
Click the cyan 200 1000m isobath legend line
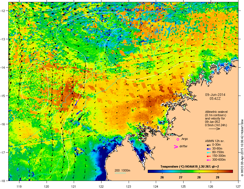click(x=120, y=173)
